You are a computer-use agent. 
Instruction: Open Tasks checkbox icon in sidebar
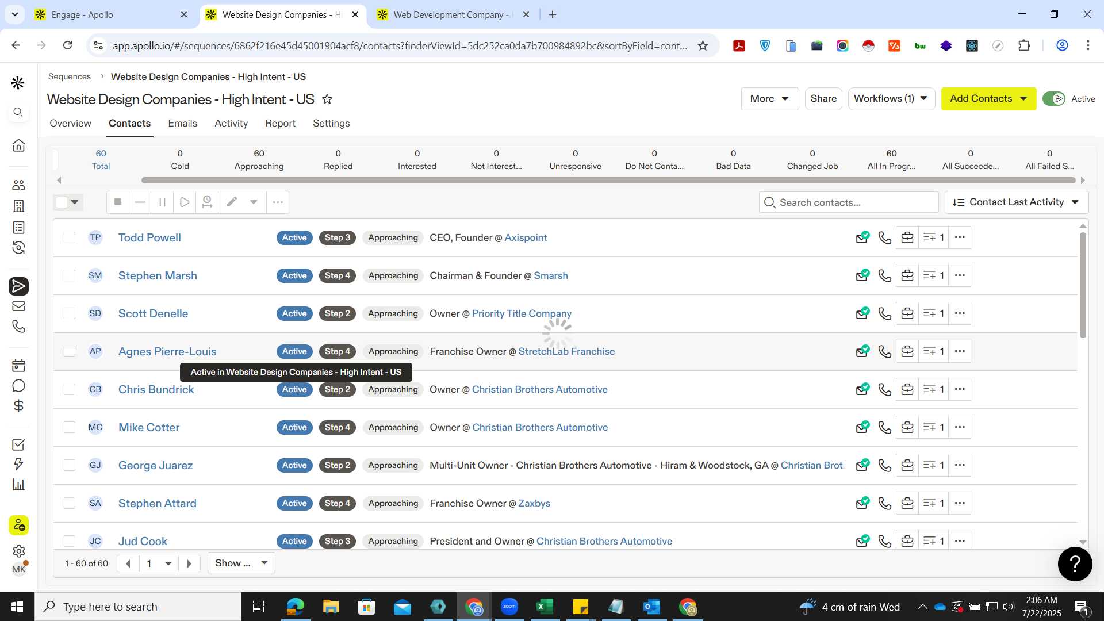18,444
